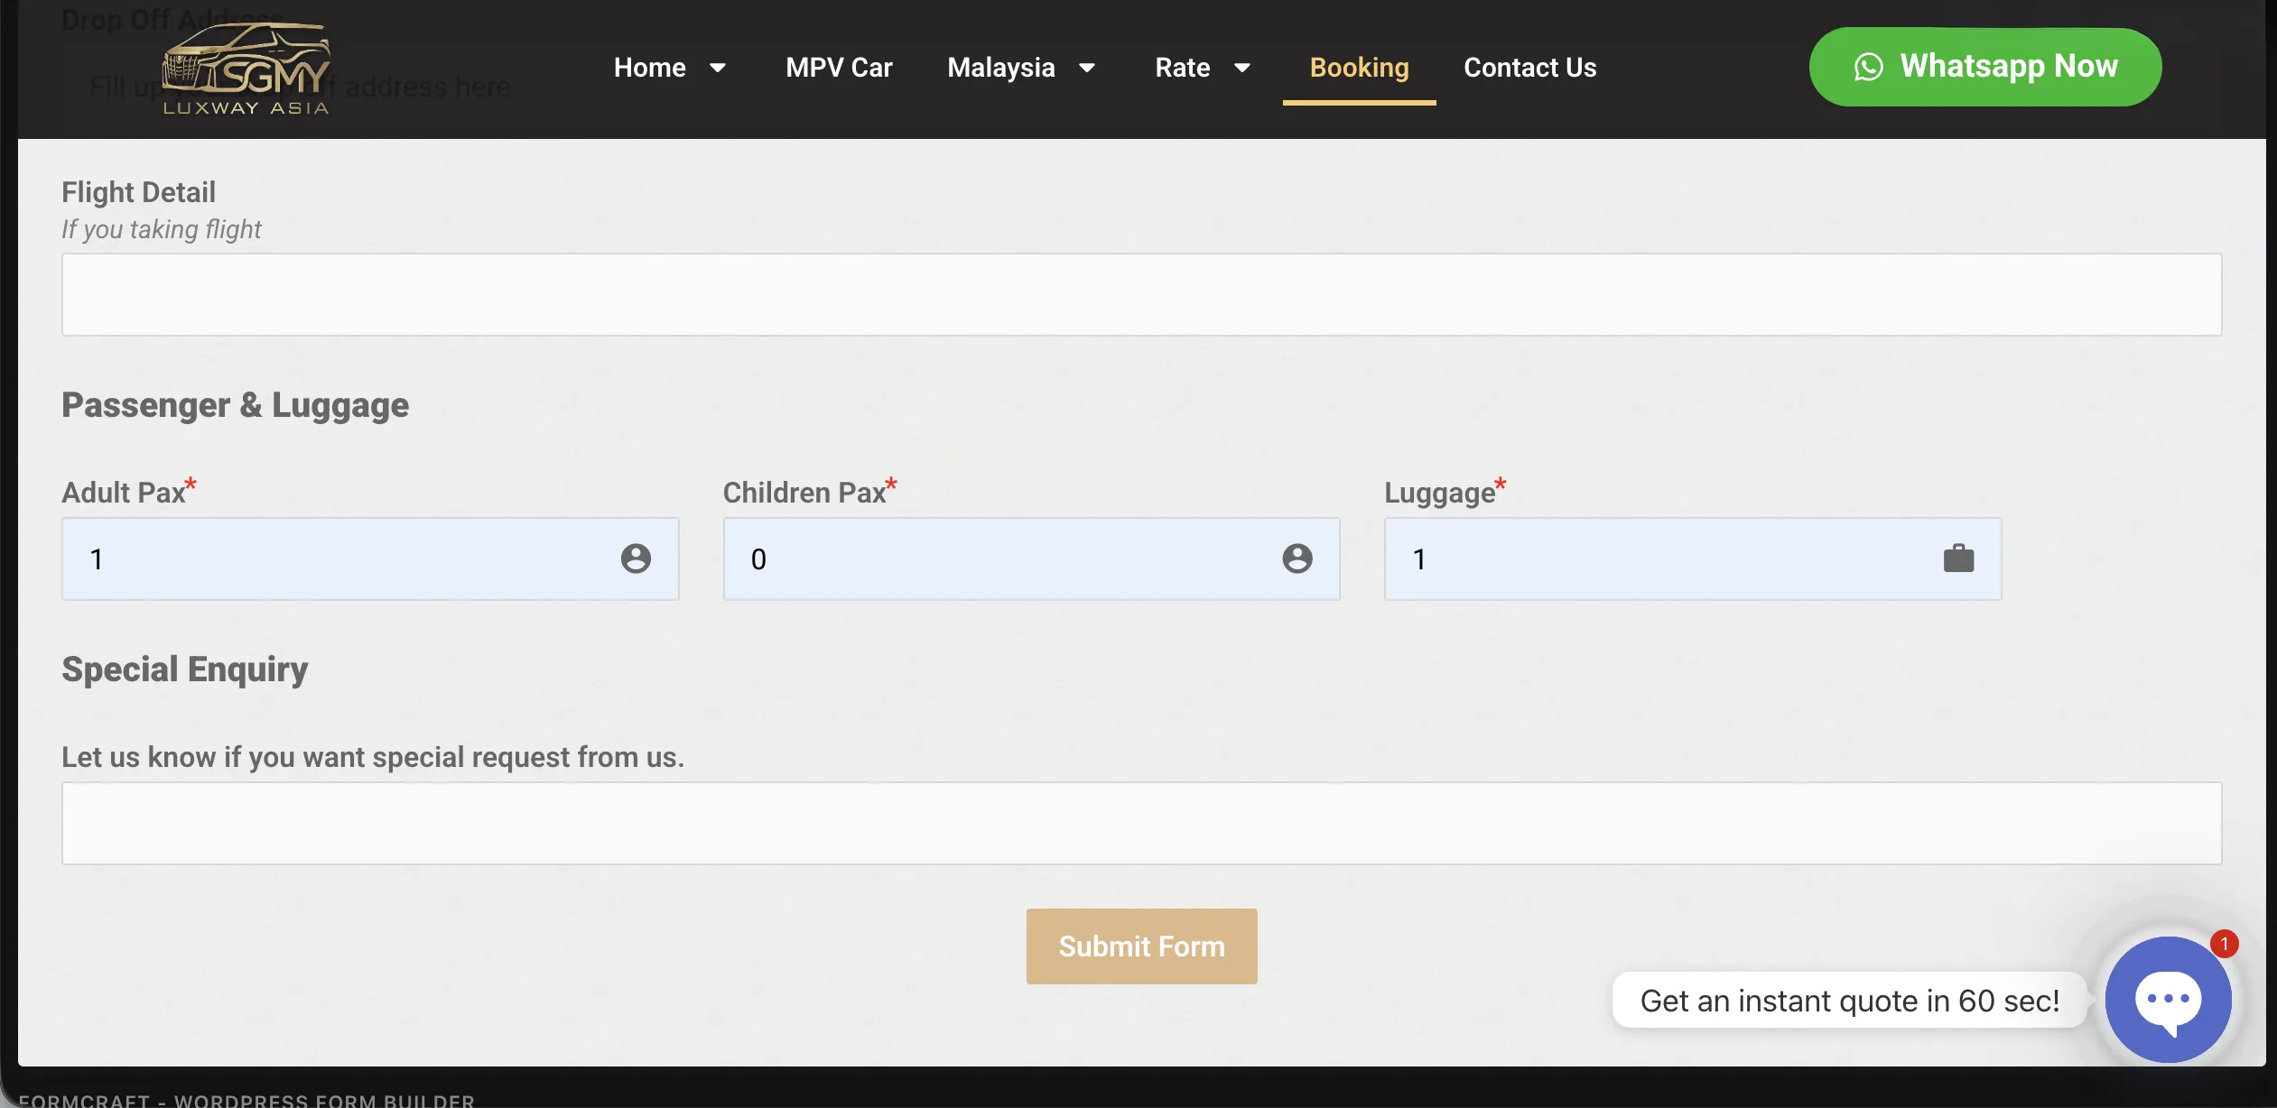This screenshot has width=2277, height=1108.
Task: Open the MPV Car menu item
Action: (839, 68)
